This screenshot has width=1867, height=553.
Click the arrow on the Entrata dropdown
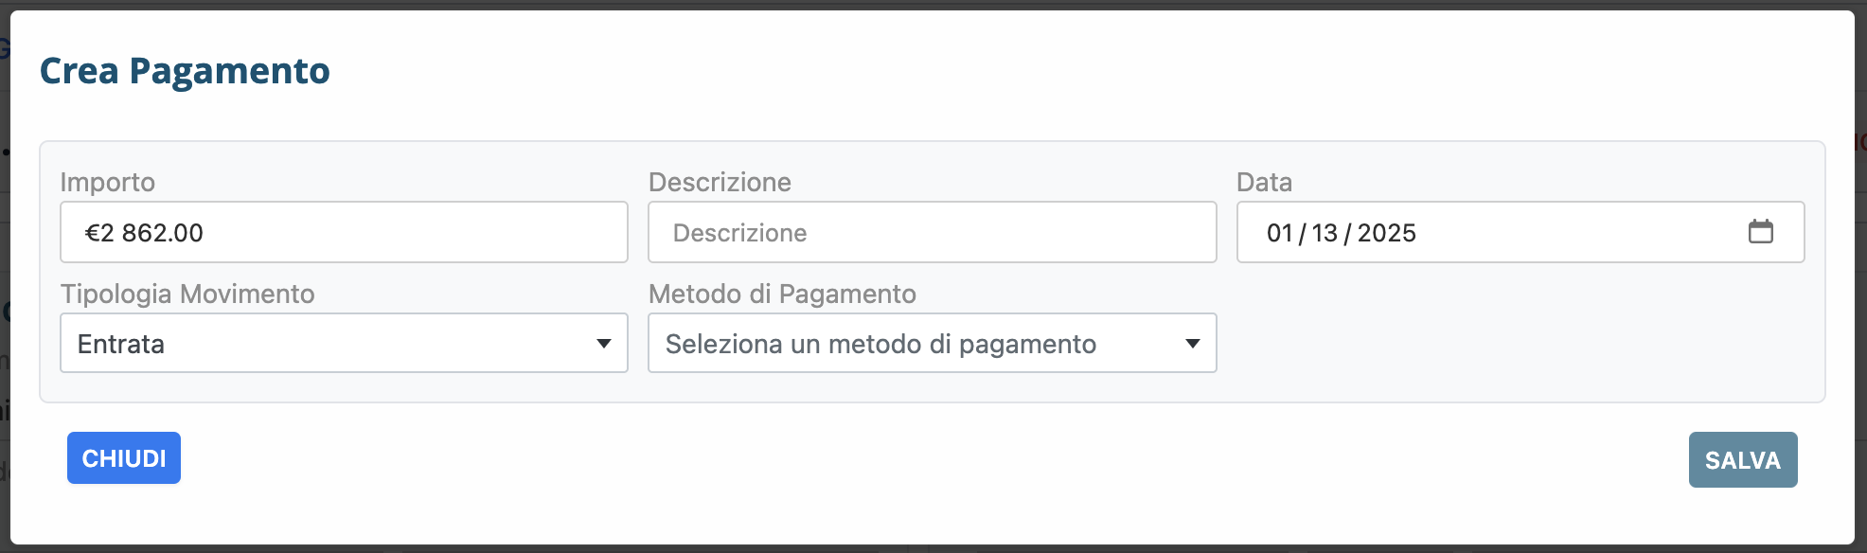[603, 344]
